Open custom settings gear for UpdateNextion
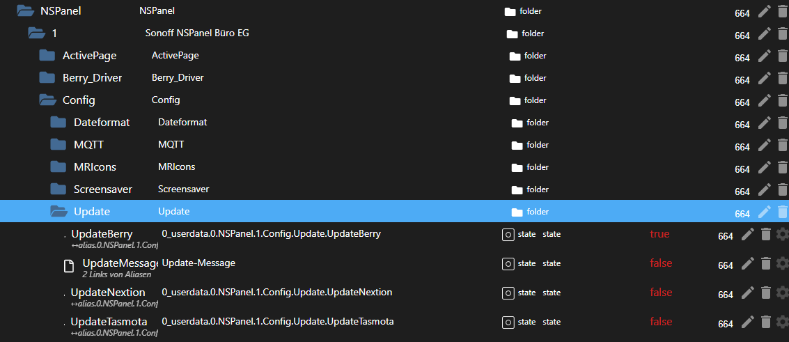The width and height of the screenshot is (789, 342). click(782, 293)
